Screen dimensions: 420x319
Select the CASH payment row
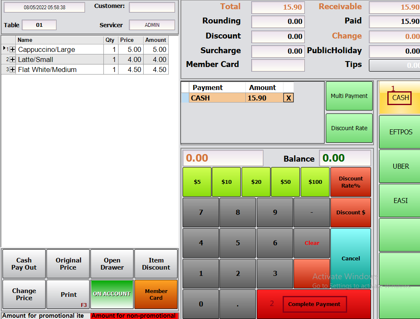pyautogui.click(x=237, y=98)
